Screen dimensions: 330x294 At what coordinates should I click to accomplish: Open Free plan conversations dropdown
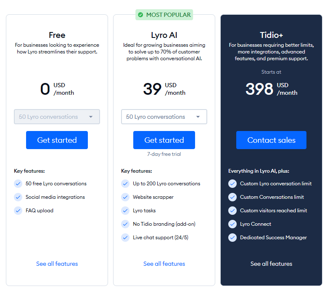57,117
